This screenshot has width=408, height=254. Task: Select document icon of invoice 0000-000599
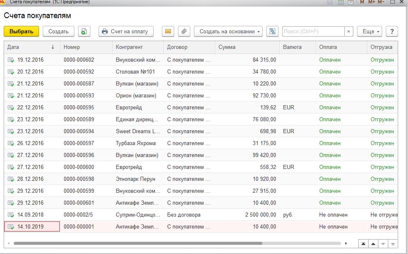(11, 191)
